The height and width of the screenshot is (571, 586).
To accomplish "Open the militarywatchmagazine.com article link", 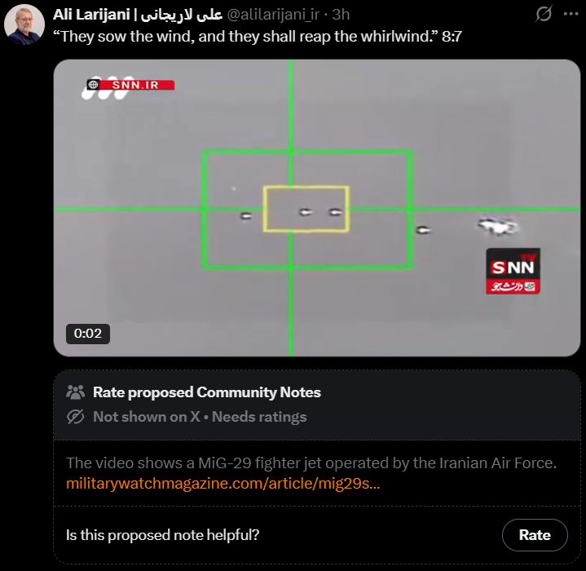I will (x=223, y=483).
